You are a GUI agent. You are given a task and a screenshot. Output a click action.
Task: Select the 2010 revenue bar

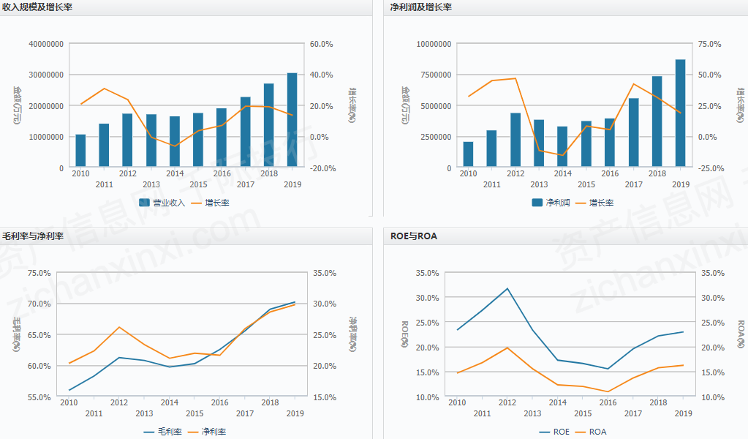point(80,151)
